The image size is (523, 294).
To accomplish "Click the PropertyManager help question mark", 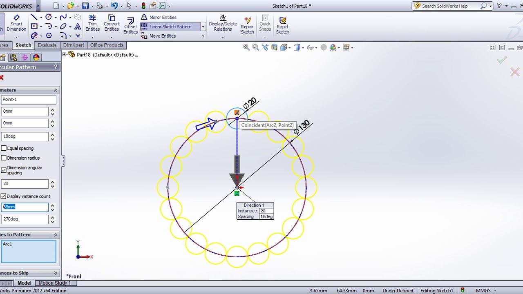I will click(56, 67).
